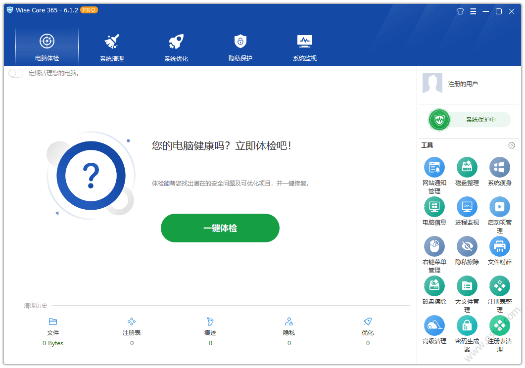Click the 注册表 history icon
The height and width of the screenshot is (368, 525).
point(132,322)
